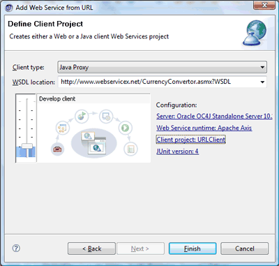
Task: Click the Define Client Project heading
Action: (x=45, y=24)
